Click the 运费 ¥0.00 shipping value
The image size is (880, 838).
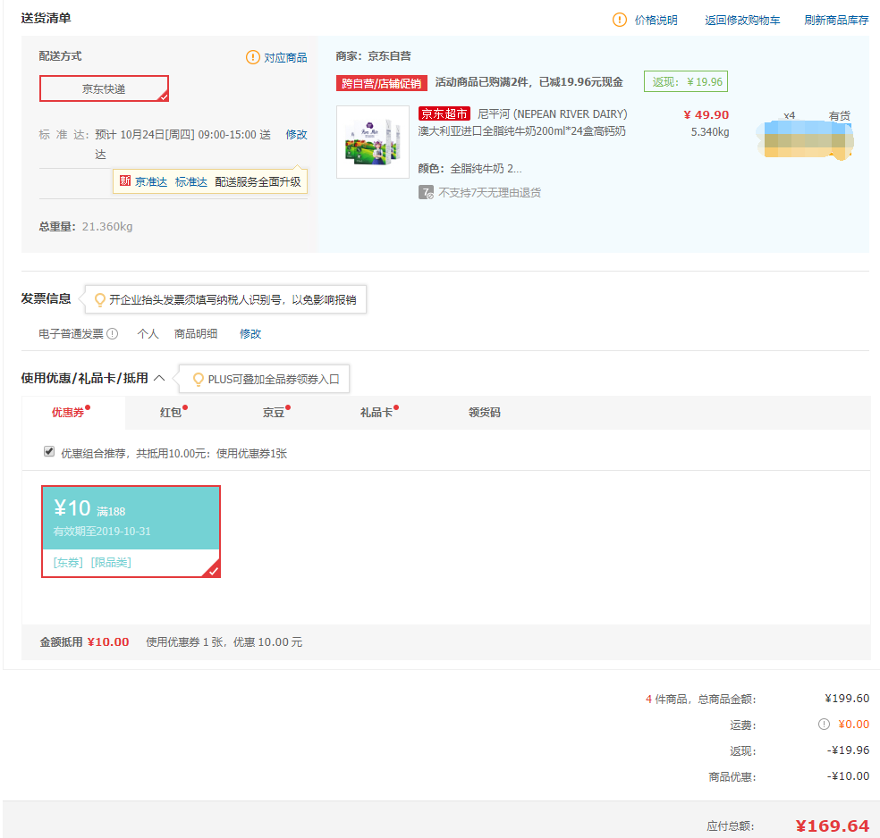pyautogui.click(x=854, y=725)
